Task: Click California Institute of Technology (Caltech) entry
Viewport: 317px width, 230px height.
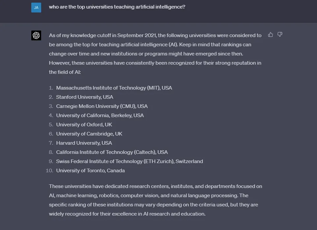Action: tap(112, 152)
